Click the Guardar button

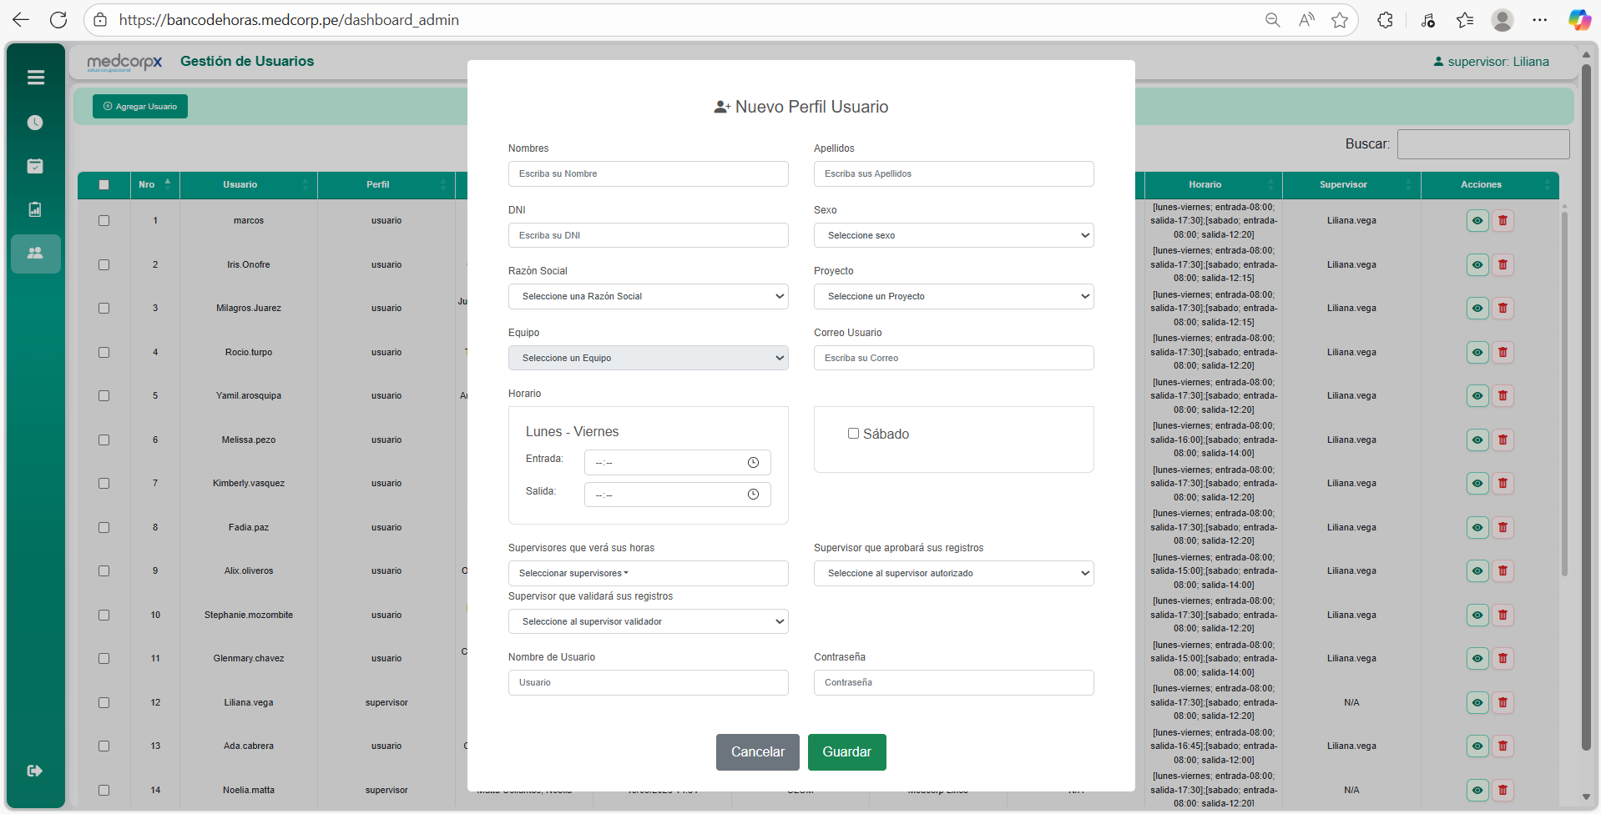(846, 752)
